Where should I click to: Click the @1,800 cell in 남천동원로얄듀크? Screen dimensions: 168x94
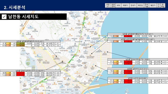48,43
